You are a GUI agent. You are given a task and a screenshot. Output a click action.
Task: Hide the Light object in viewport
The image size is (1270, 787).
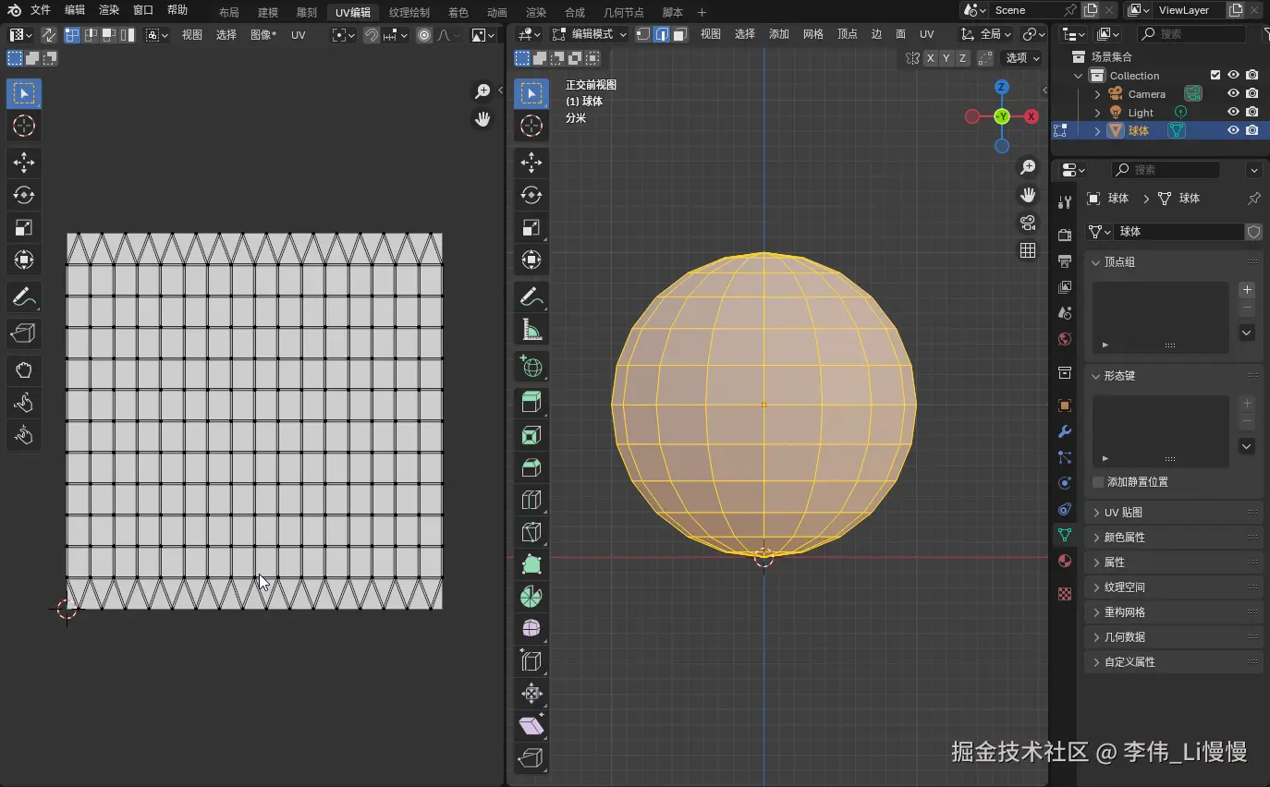(x=1233, y=113)
